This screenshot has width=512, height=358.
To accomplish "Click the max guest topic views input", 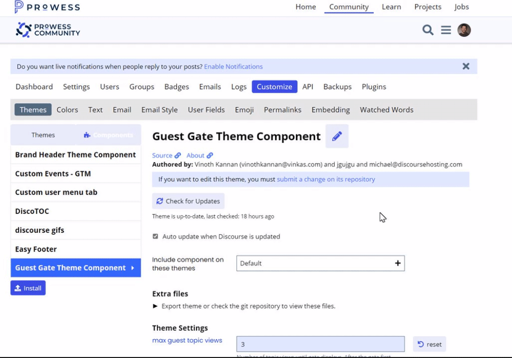I will click(321, 344).
